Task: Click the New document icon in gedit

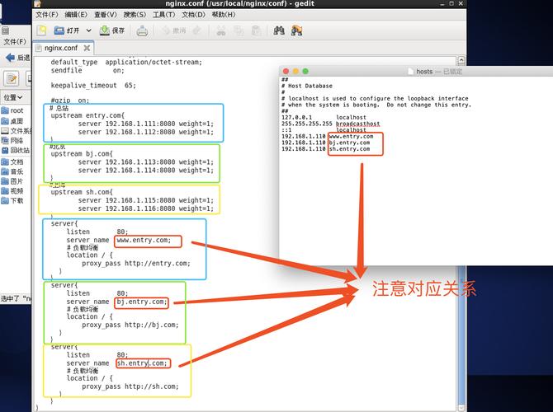Action: tap(42, 30)
